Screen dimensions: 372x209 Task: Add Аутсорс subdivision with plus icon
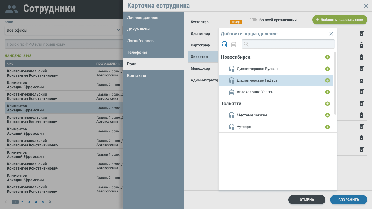pyautogui.click(x=327, y=127)
